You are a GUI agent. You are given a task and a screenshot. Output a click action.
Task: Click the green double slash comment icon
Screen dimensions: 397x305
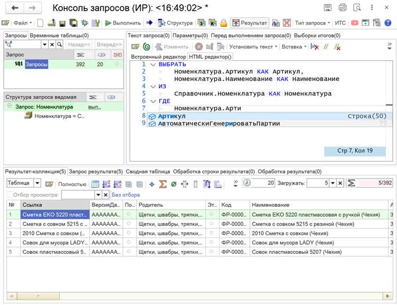(x=326, y=47)
